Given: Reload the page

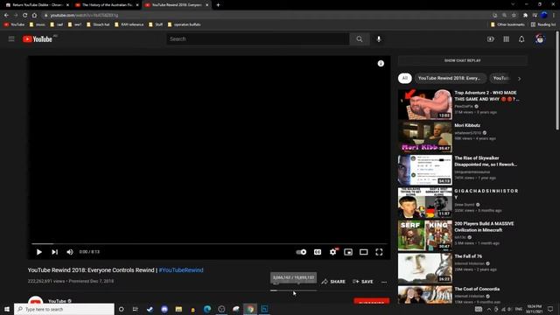Looking at the screenshot, I should coord(25,16).
